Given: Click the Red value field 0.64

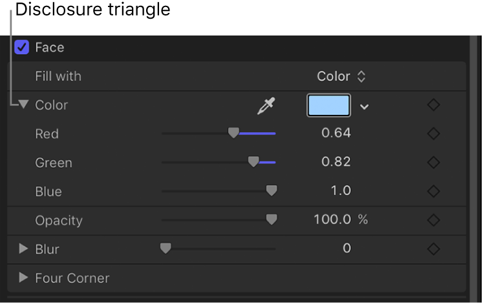Looking at the screenshot, I should point(336,134).
